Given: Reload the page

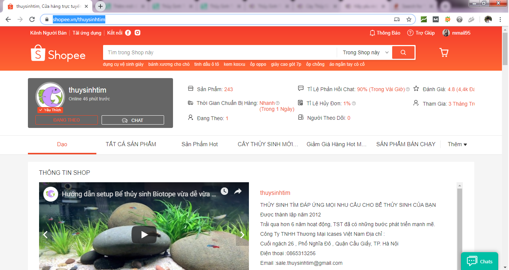Looking at the screenshot, I should (x=32, y=19).
